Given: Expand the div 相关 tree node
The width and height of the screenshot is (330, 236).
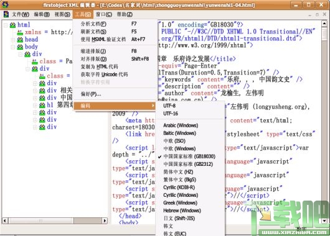Looking at the screenshot, I should coord(35,91).
